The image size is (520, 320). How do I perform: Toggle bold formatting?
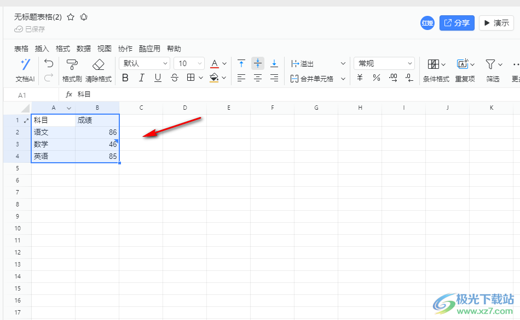125,78
